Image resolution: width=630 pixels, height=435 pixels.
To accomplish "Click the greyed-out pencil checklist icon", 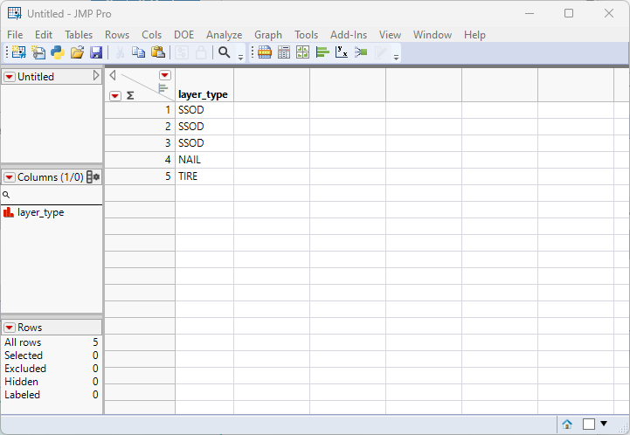I will pyautogui.click(x=380, y=52).
